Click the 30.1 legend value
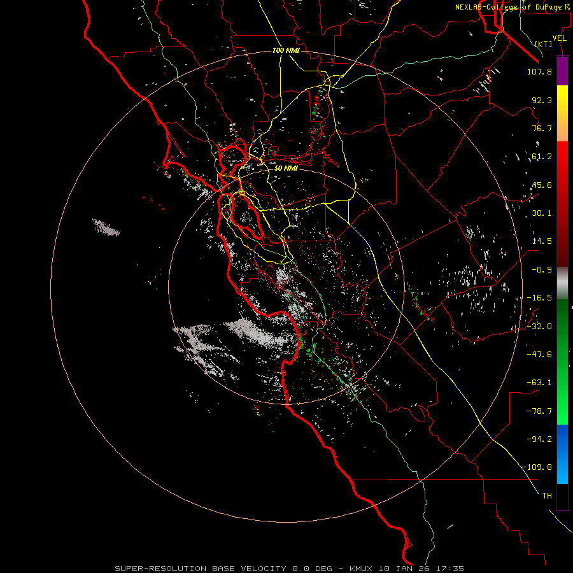Viewport: 573px width, 573px height. (x=542, y=213)
